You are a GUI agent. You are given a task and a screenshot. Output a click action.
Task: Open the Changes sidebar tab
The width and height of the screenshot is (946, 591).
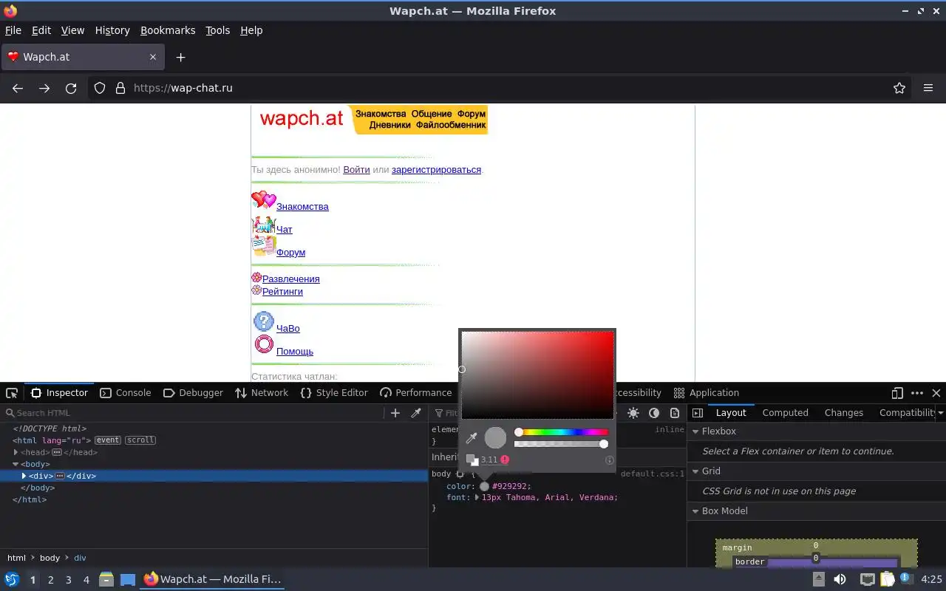[x=843, y=413]
